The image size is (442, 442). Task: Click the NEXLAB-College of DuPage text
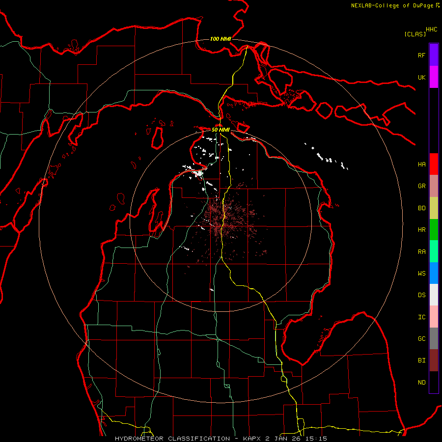click(392, 5)
